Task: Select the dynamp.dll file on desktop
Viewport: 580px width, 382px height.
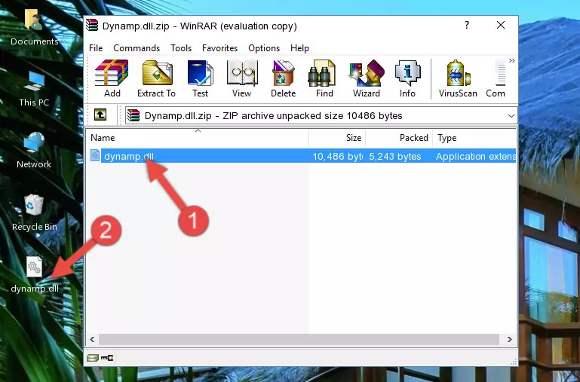Action: pyautogui.click(x=35, y=275)
